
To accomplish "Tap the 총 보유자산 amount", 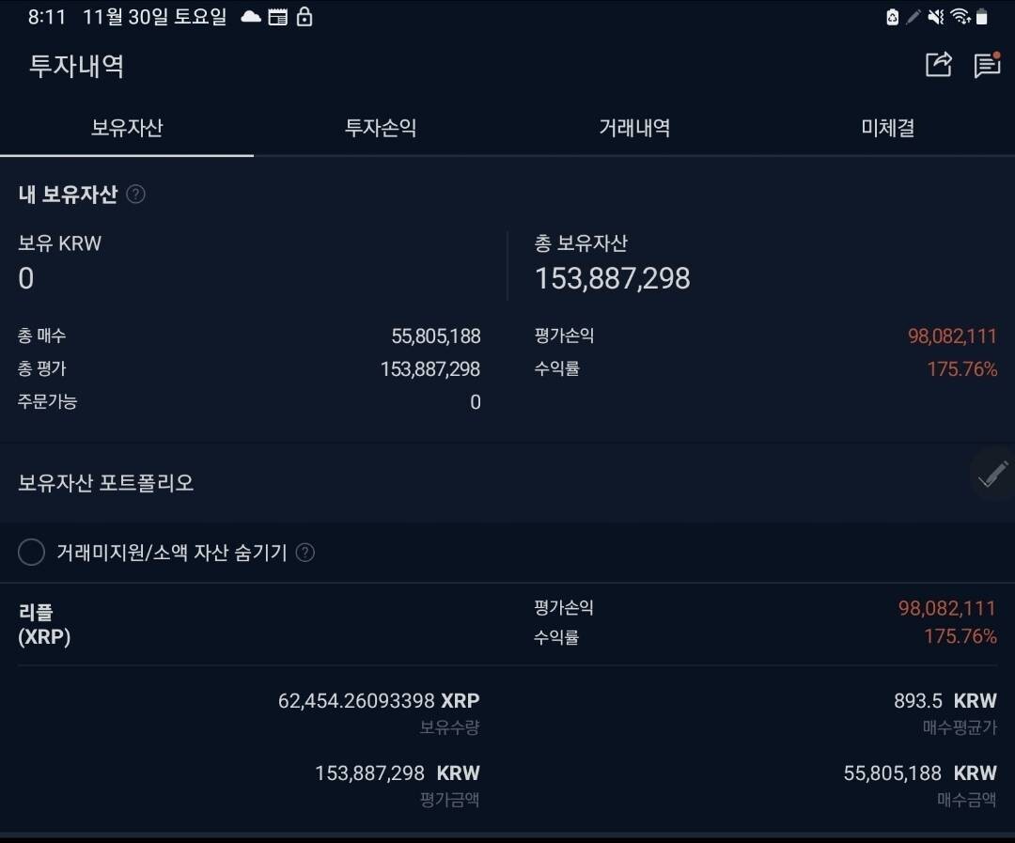I will point(611,277).
